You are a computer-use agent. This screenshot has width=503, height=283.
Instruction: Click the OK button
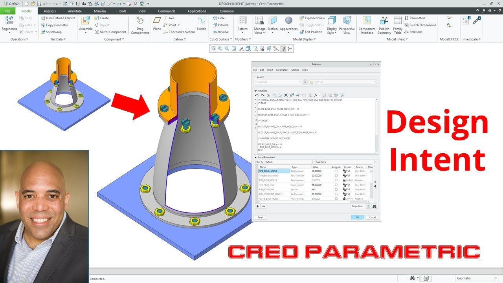358,217
